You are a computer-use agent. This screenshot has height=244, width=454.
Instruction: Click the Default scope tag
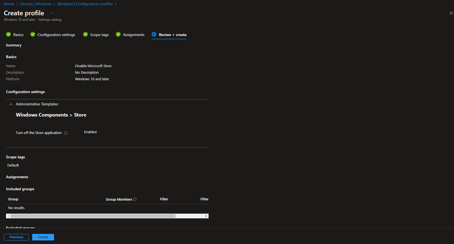click(13, 165)
